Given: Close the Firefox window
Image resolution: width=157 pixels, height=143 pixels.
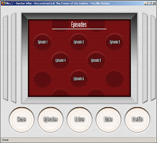Looking at the screenshot, I should (x=154, y=3).
